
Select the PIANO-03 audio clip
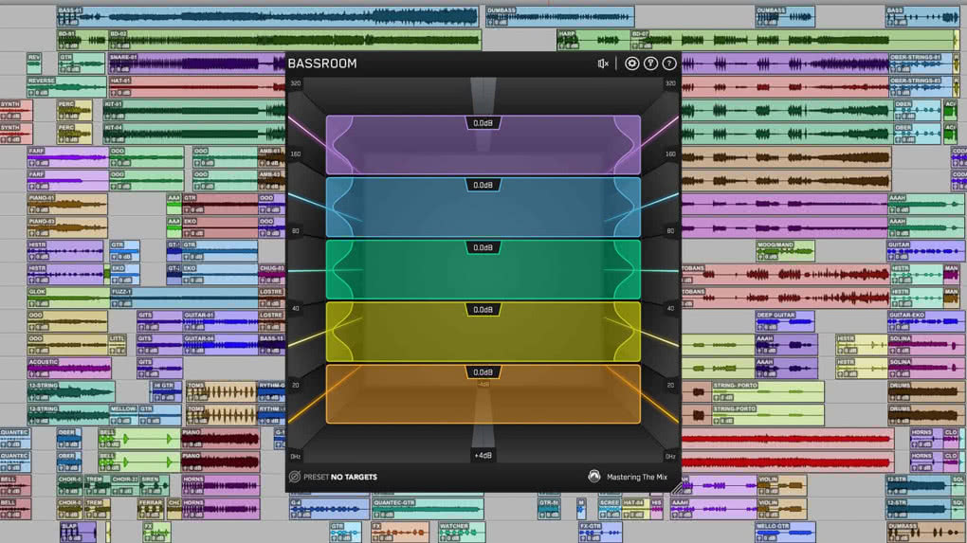67,227
